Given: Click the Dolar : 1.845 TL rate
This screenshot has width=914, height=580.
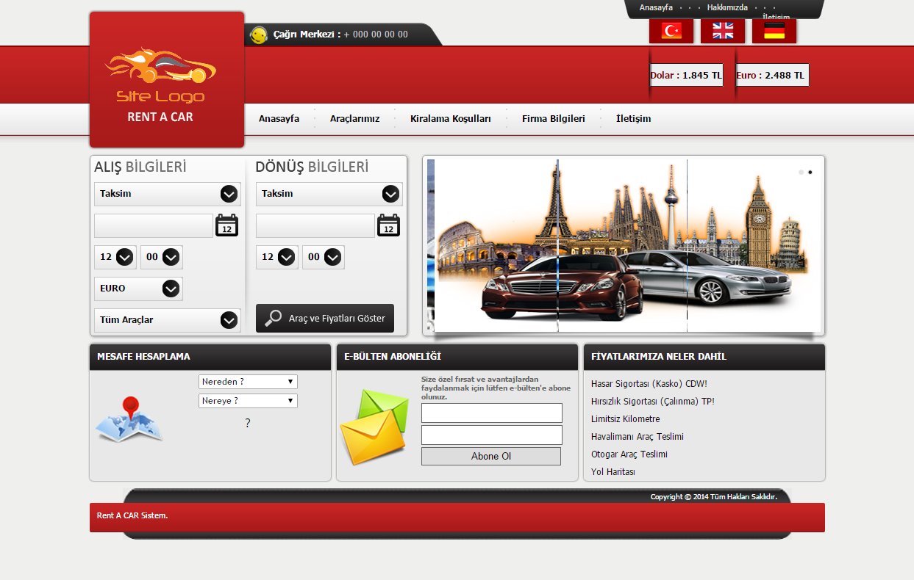Looking at the screenshot, I should tap(686, 75).
